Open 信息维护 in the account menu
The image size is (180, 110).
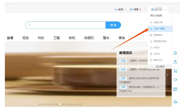click(x=160, y=35)
